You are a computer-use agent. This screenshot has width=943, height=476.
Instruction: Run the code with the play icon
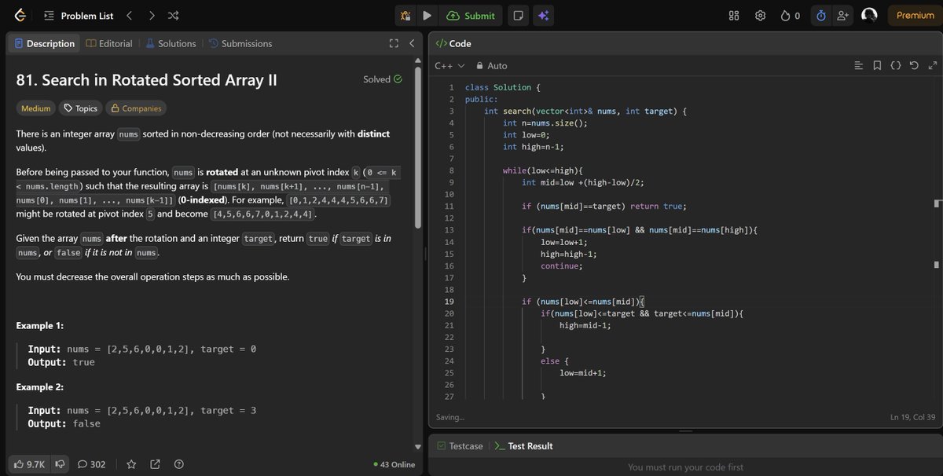[427, 16]
